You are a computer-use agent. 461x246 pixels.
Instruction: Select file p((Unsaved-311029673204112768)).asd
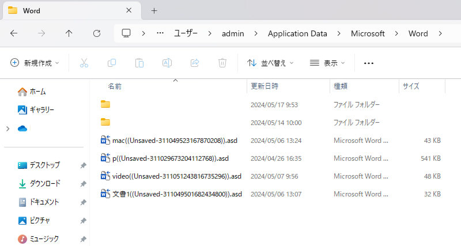(170, 158)
